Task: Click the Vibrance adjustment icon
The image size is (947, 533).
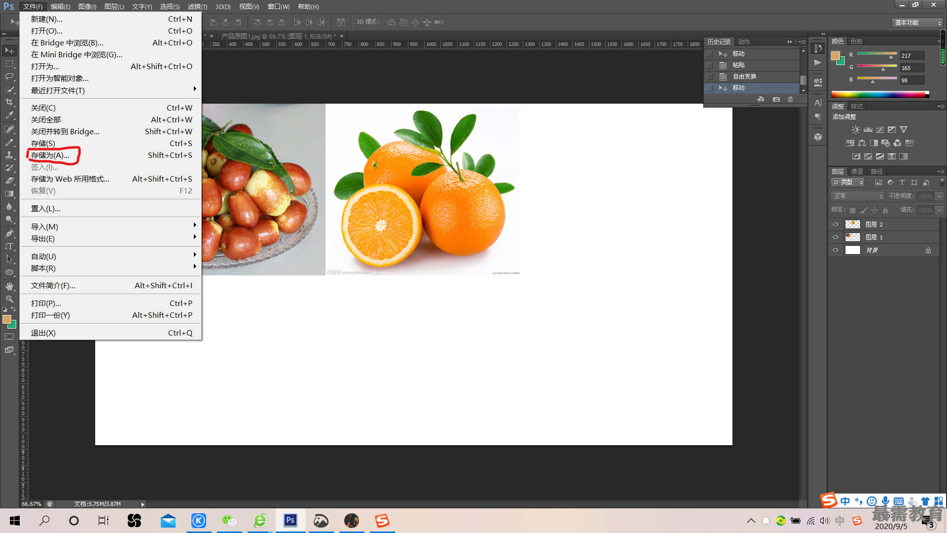Action: [904, 130]
